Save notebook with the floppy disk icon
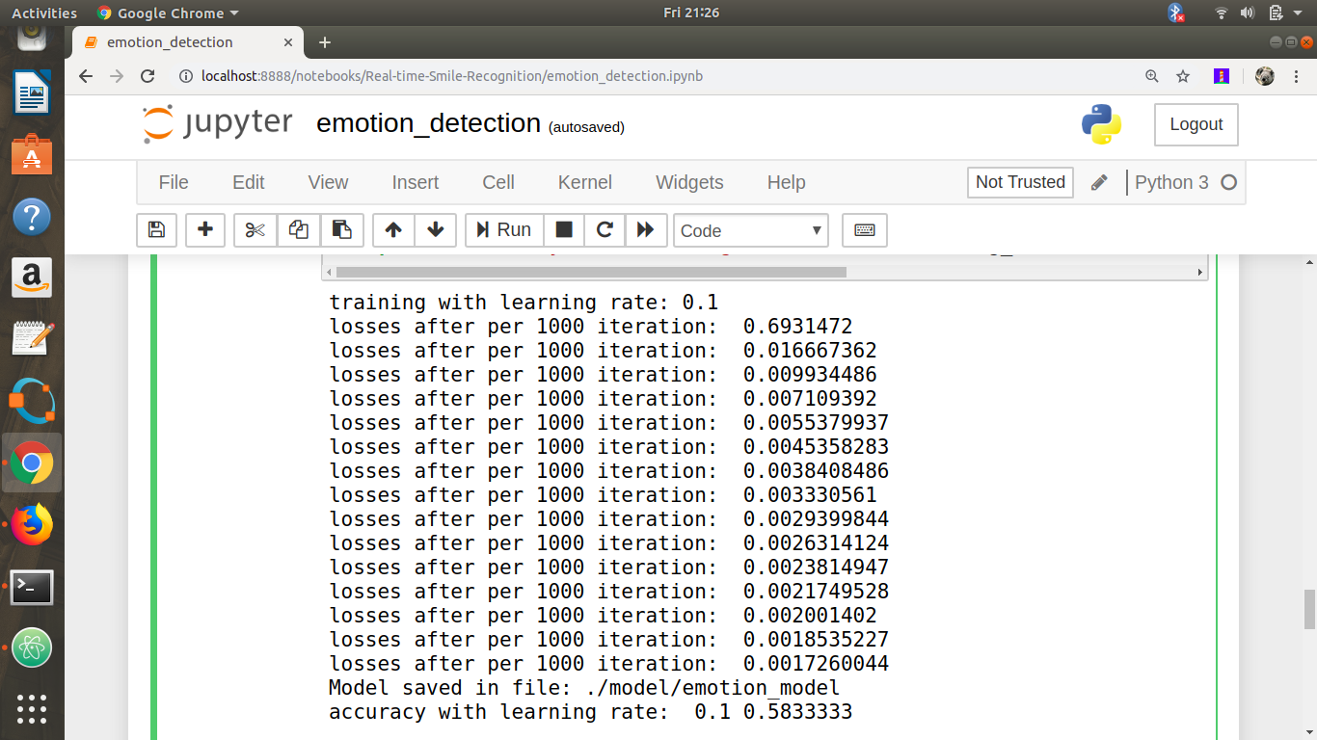This screenshot has height=740, width=1317. [156, 230]
